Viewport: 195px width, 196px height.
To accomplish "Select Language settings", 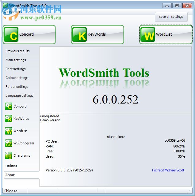I will coord(19,96).
